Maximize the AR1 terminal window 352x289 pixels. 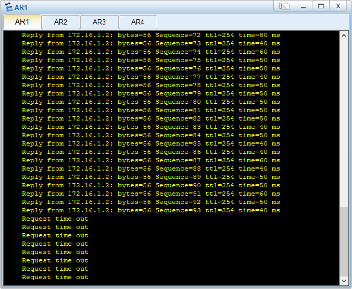(x=321, y=6)
